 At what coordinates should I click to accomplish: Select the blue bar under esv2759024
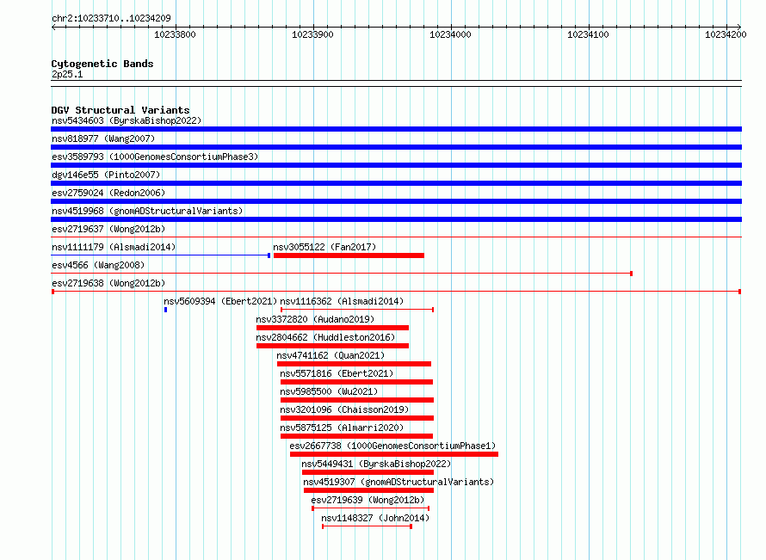point(396,201)
